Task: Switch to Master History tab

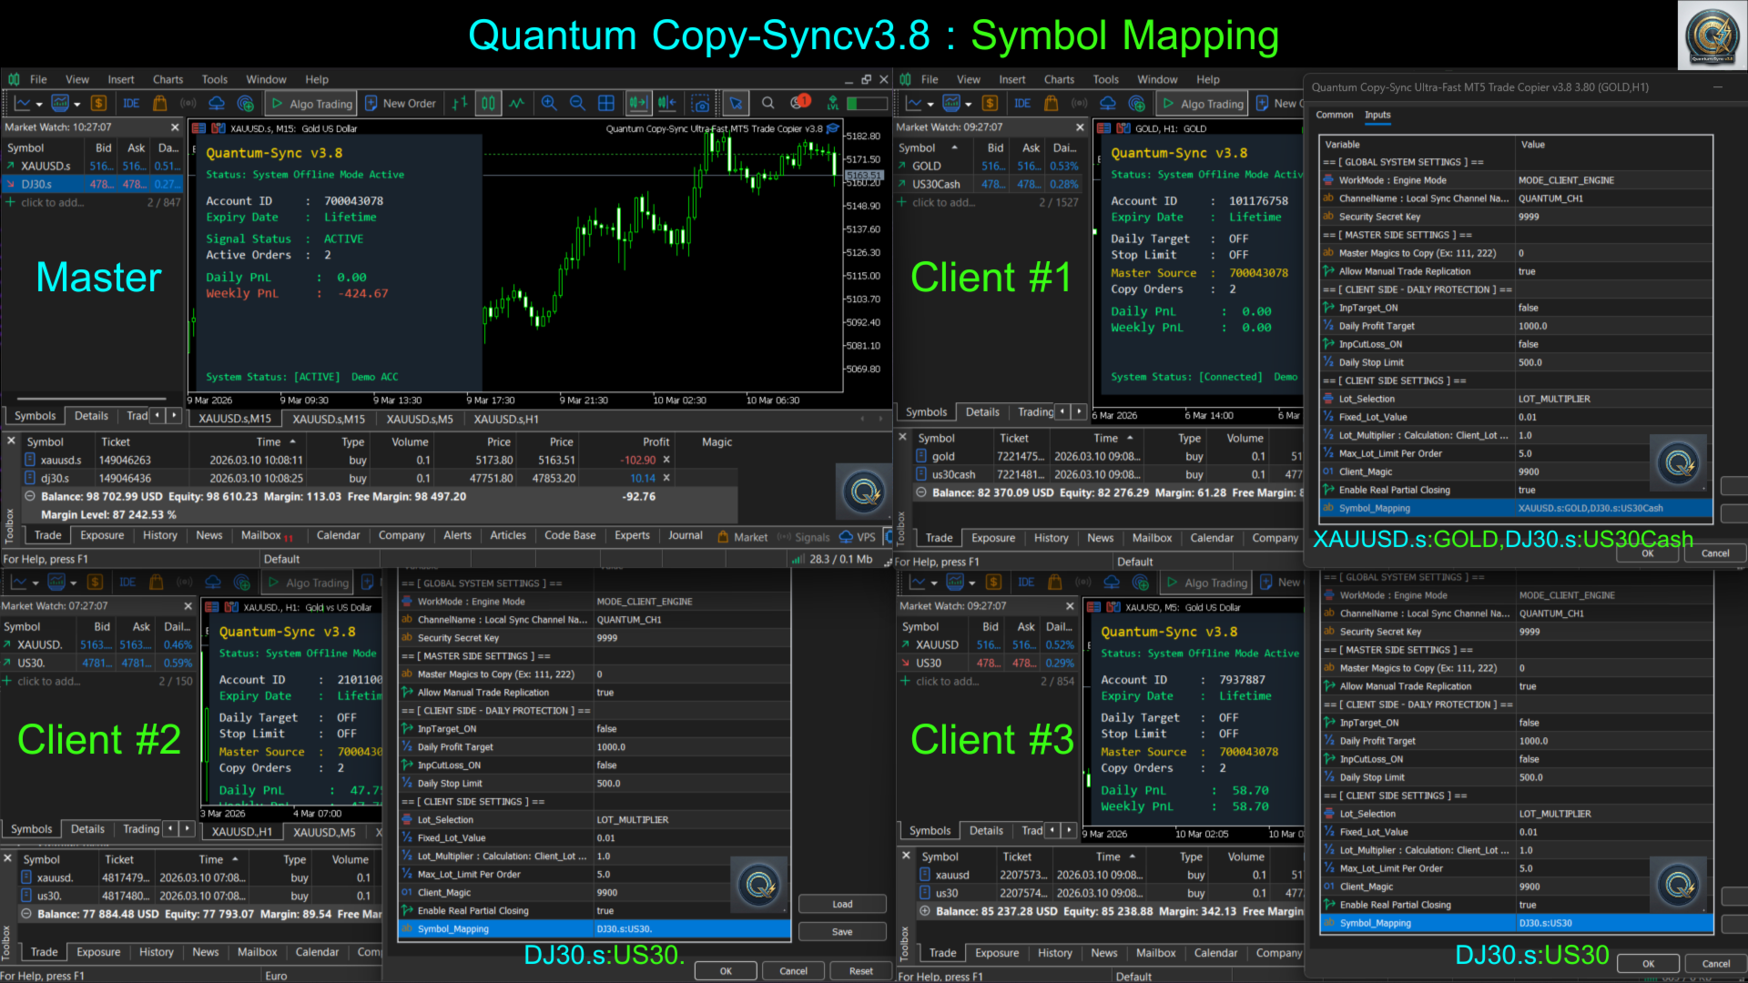Action: click(159, 536)
